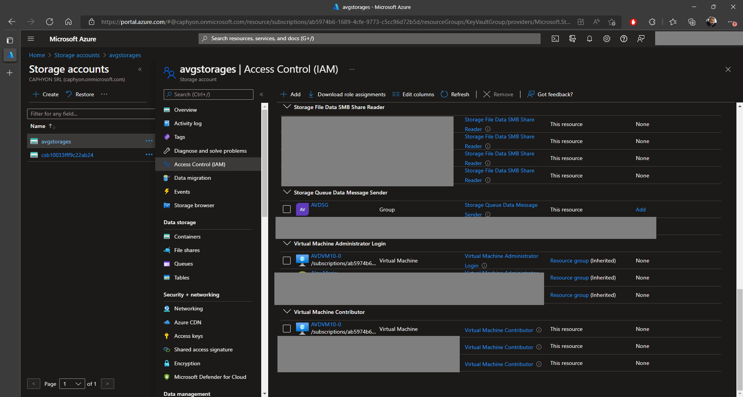Open portal settings gear icon
The height and width of the screenshot is (397, 743).
pos(607,39)
